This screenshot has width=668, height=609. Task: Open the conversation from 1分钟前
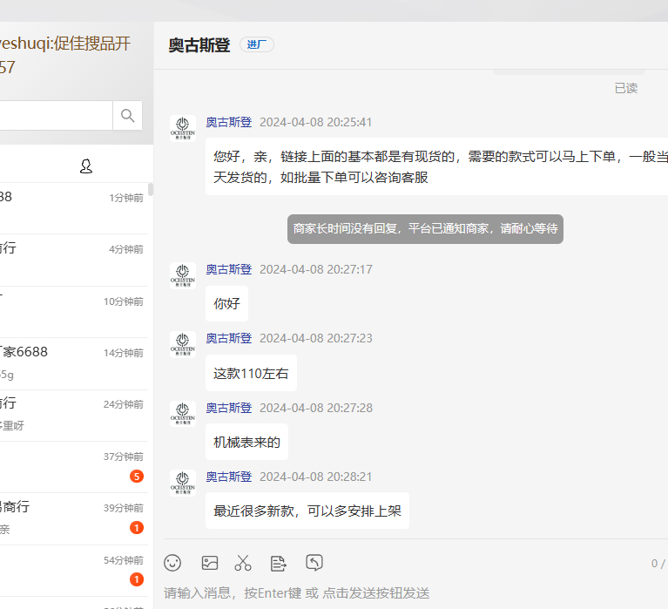click(x=74, y=207)
